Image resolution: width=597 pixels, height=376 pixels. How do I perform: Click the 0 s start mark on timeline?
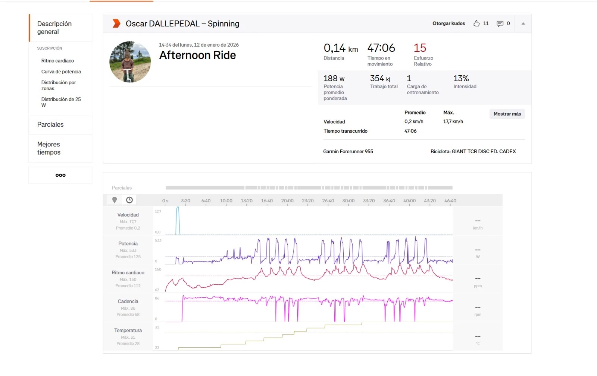click(x=165, y=201)
